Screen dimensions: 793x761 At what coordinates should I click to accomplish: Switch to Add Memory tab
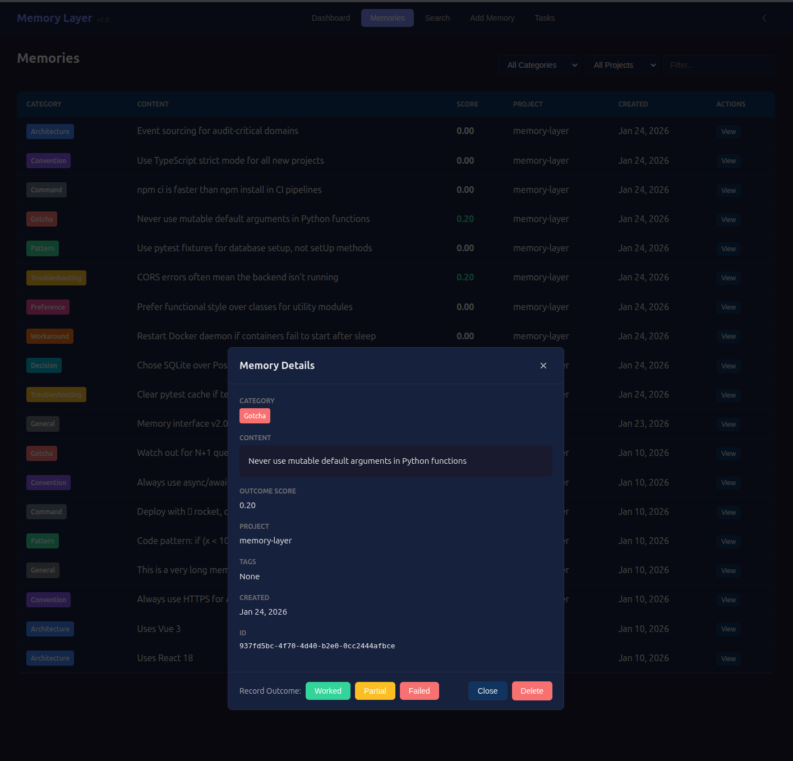click(x=492, y=18)
